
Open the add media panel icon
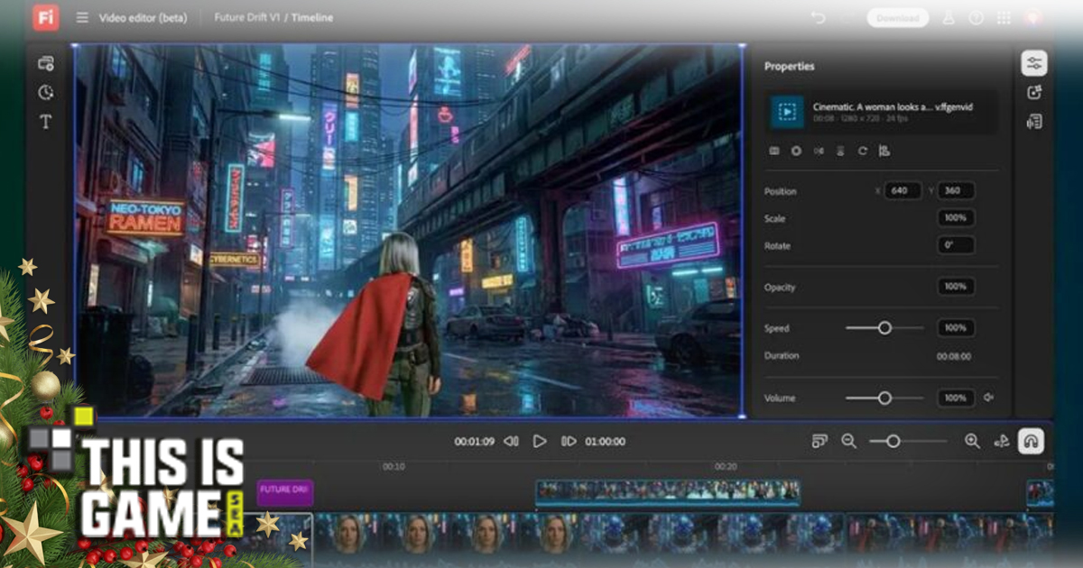tap(46, 63)
